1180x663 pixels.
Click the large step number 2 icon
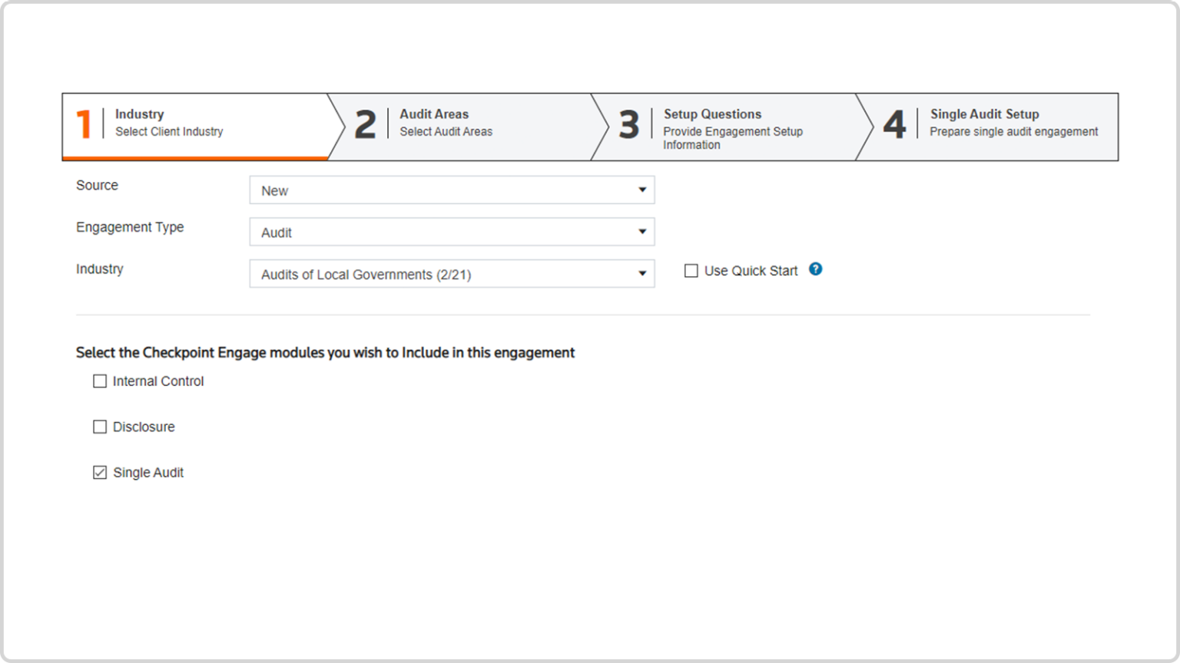tap(366, 124)
